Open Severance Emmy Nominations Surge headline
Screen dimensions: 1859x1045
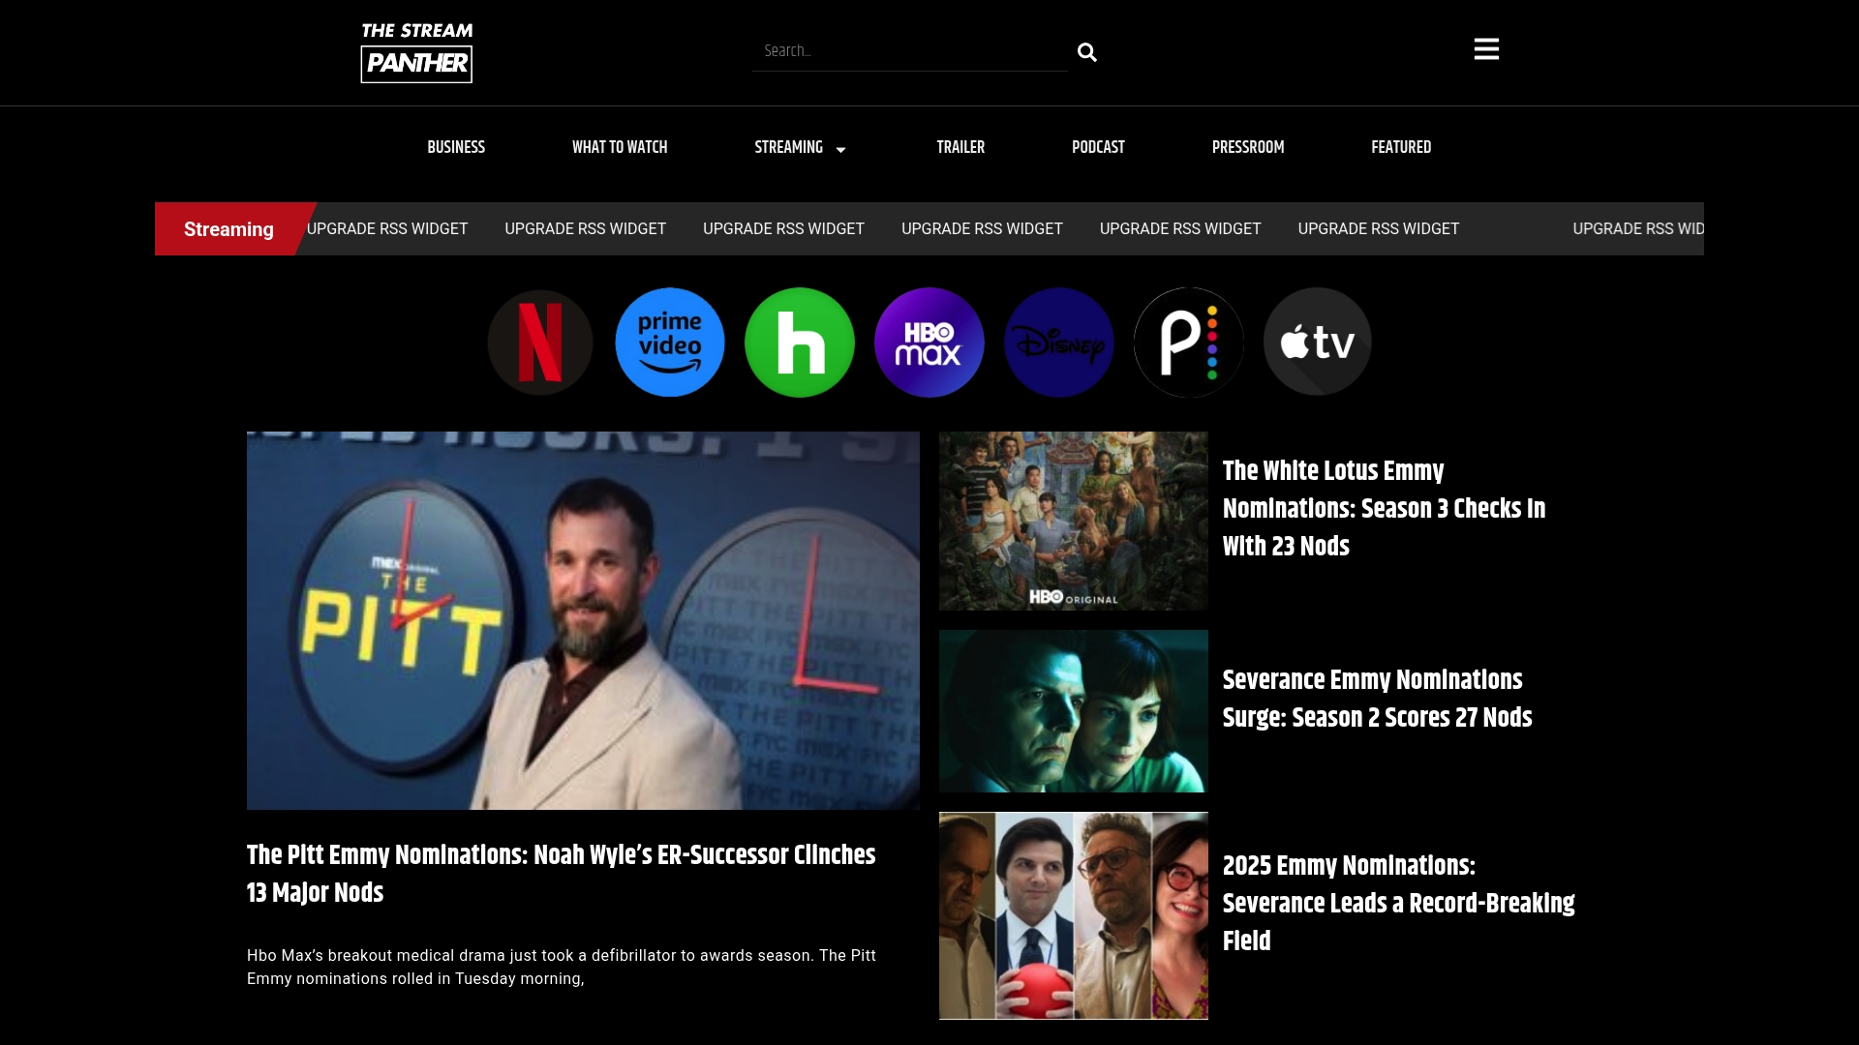click(1377, 699)
